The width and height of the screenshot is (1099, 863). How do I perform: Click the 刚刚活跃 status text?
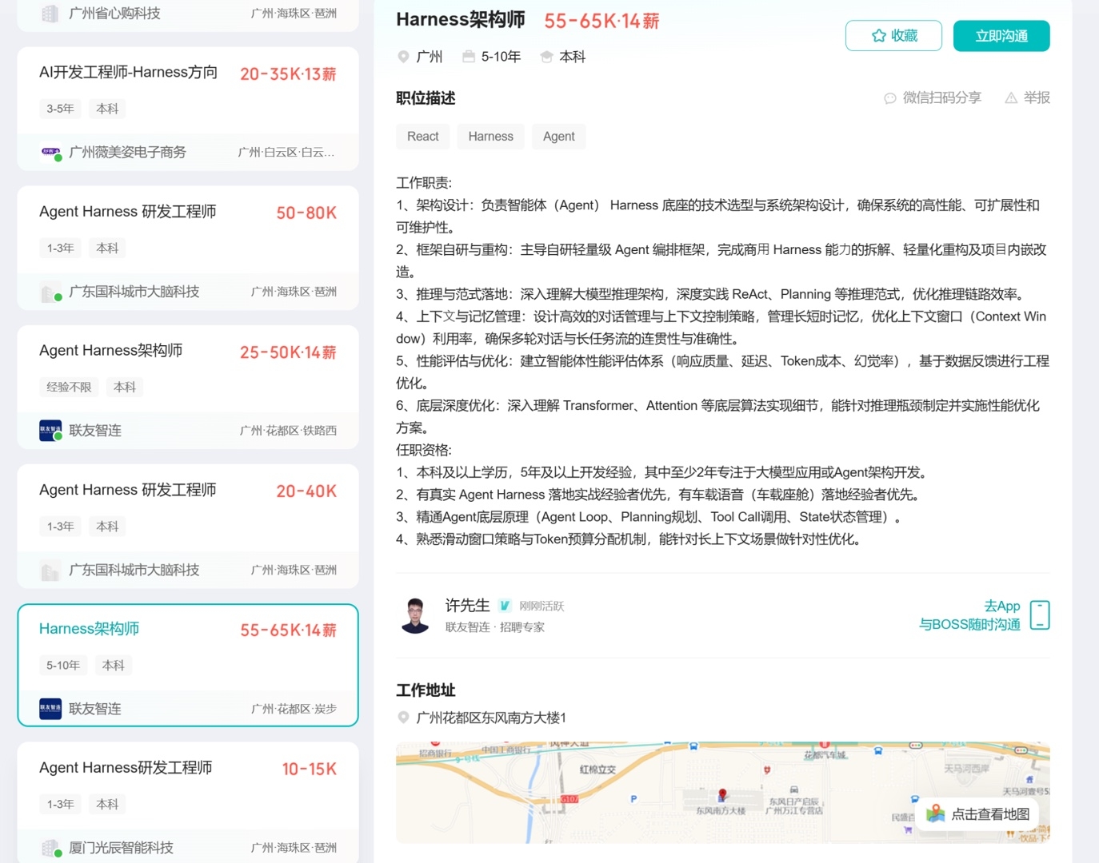(542, 606)
